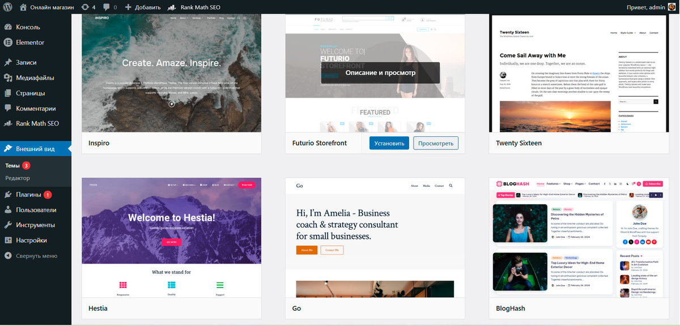The height and width of the screenshot is (326, 680).
Task: Click Rank Math SEO icon in top bar
Action: (x=172, y=7)
